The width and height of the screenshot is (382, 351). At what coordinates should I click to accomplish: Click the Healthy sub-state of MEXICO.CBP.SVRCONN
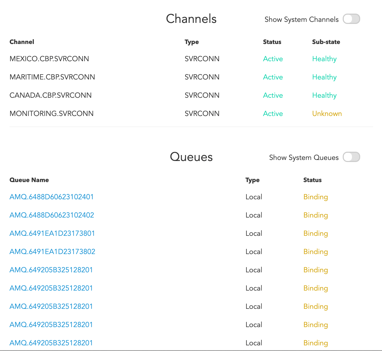(324, 59)
